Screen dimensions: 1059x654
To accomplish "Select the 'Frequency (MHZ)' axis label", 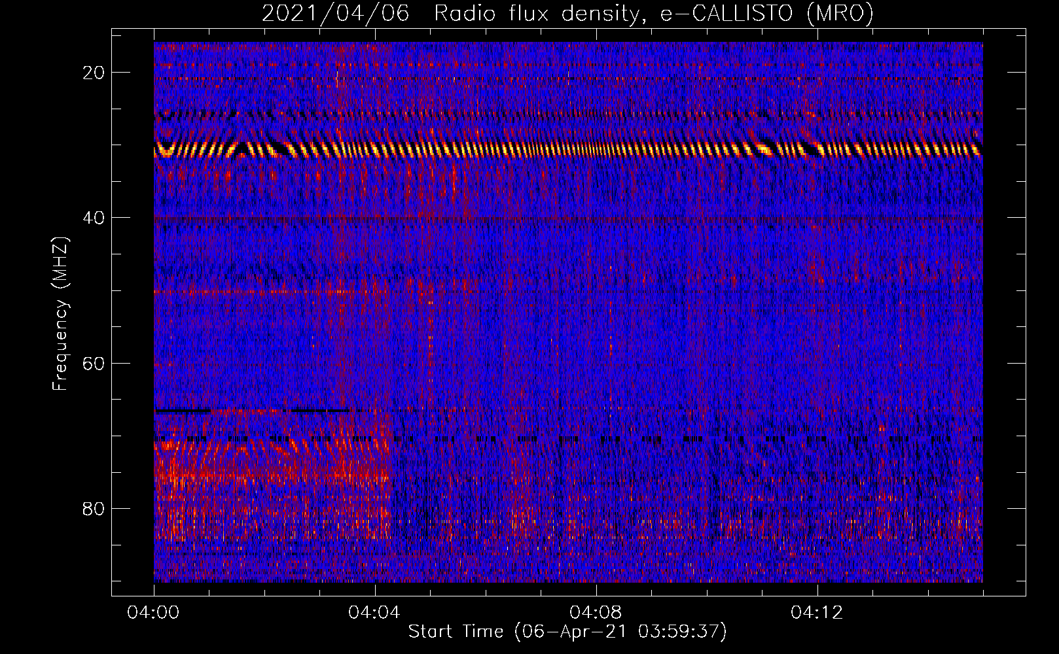I will click(x=60, y=314).
